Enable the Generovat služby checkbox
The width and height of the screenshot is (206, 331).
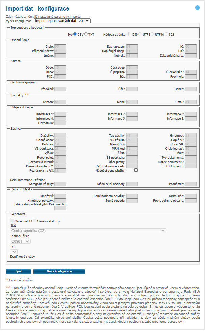coord(34,221)
